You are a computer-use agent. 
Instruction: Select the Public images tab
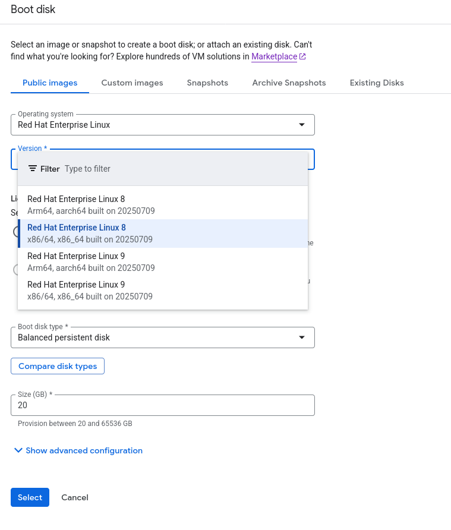point(50,83)
